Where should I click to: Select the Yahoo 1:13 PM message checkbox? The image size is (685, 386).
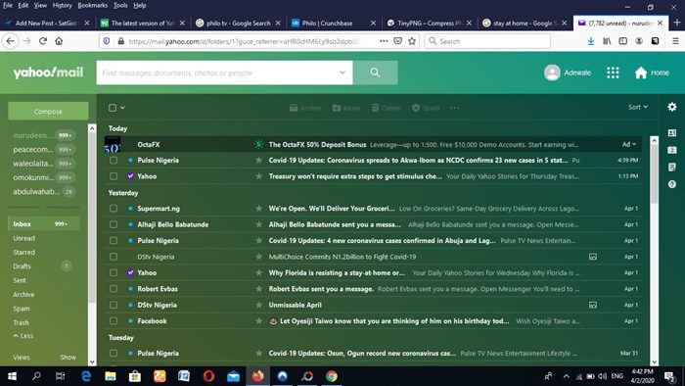[x=114, y=176]
